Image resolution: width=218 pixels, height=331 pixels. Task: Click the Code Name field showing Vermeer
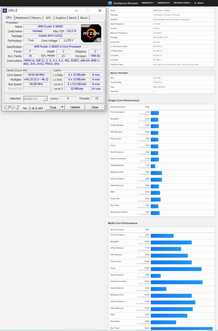pos(37,31)
